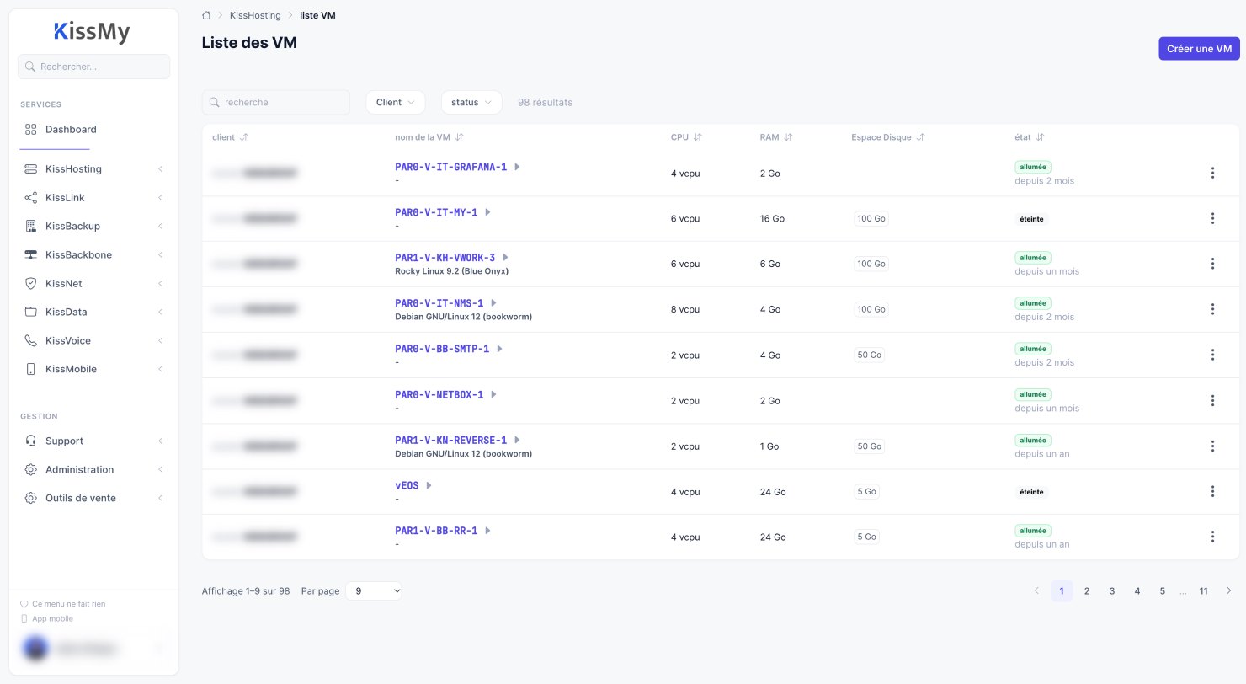This screenshot has width=1246, height=684.
Task: Click the KissBackbone router icon
Action: tap(31, 255)
